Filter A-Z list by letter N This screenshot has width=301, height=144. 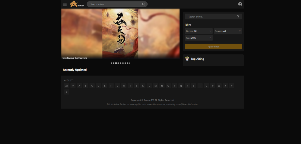[x=162, y=86]
